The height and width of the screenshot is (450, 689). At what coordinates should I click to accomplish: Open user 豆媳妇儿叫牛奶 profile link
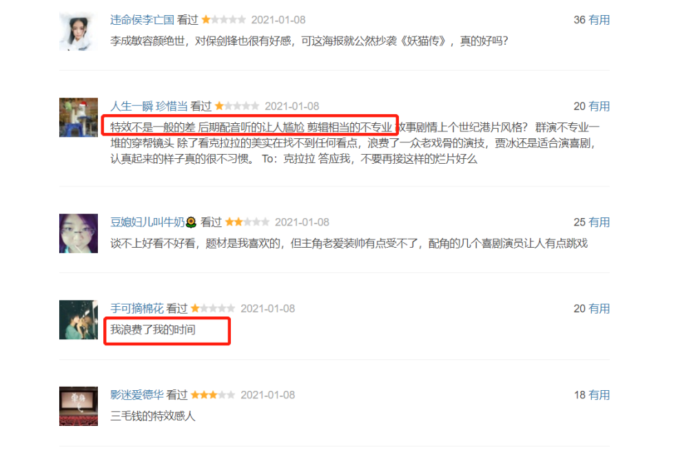click(x=147, y=222)
